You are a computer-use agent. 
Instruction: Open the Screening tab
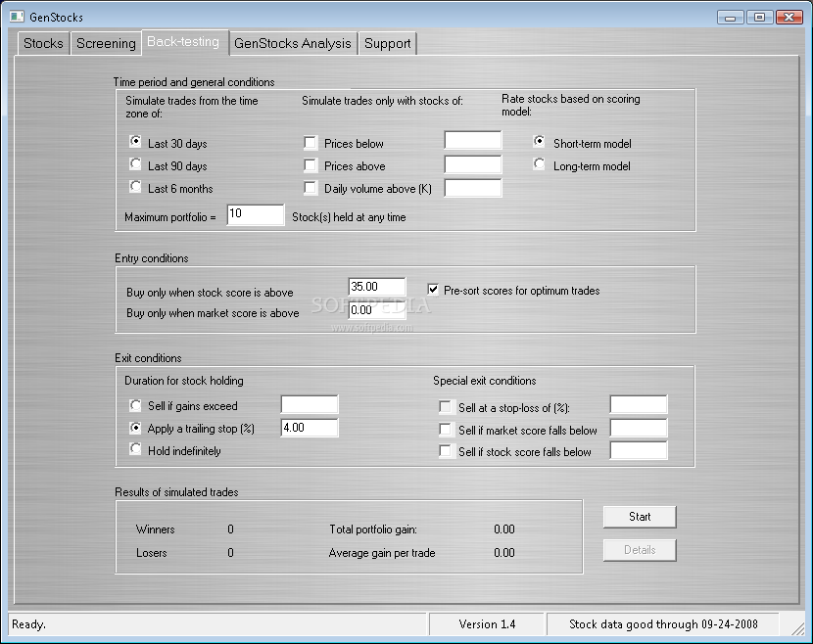106,43
